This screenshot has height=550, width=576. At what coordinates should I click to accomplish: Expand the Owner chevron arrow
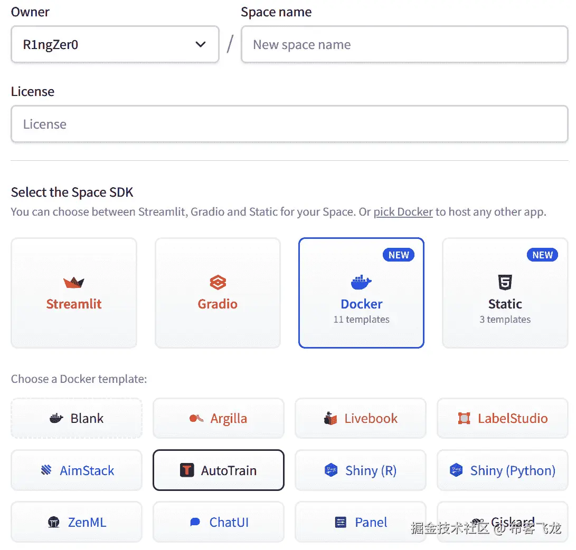pyautogui.click(x=201, y=45)
